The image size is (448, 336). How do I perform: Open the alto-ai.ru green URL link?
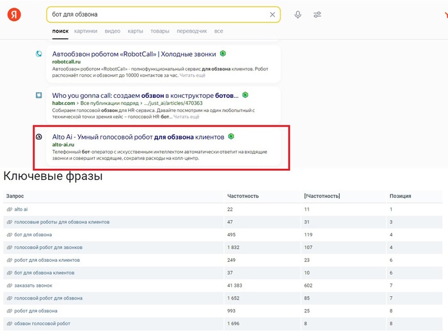(67, 145)
